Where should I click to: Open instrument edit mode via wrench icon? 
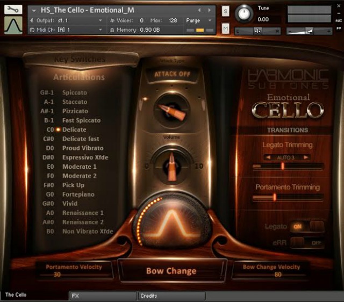click(13, 10)
